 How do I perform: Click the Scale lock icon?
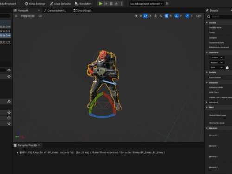(227, 67)
